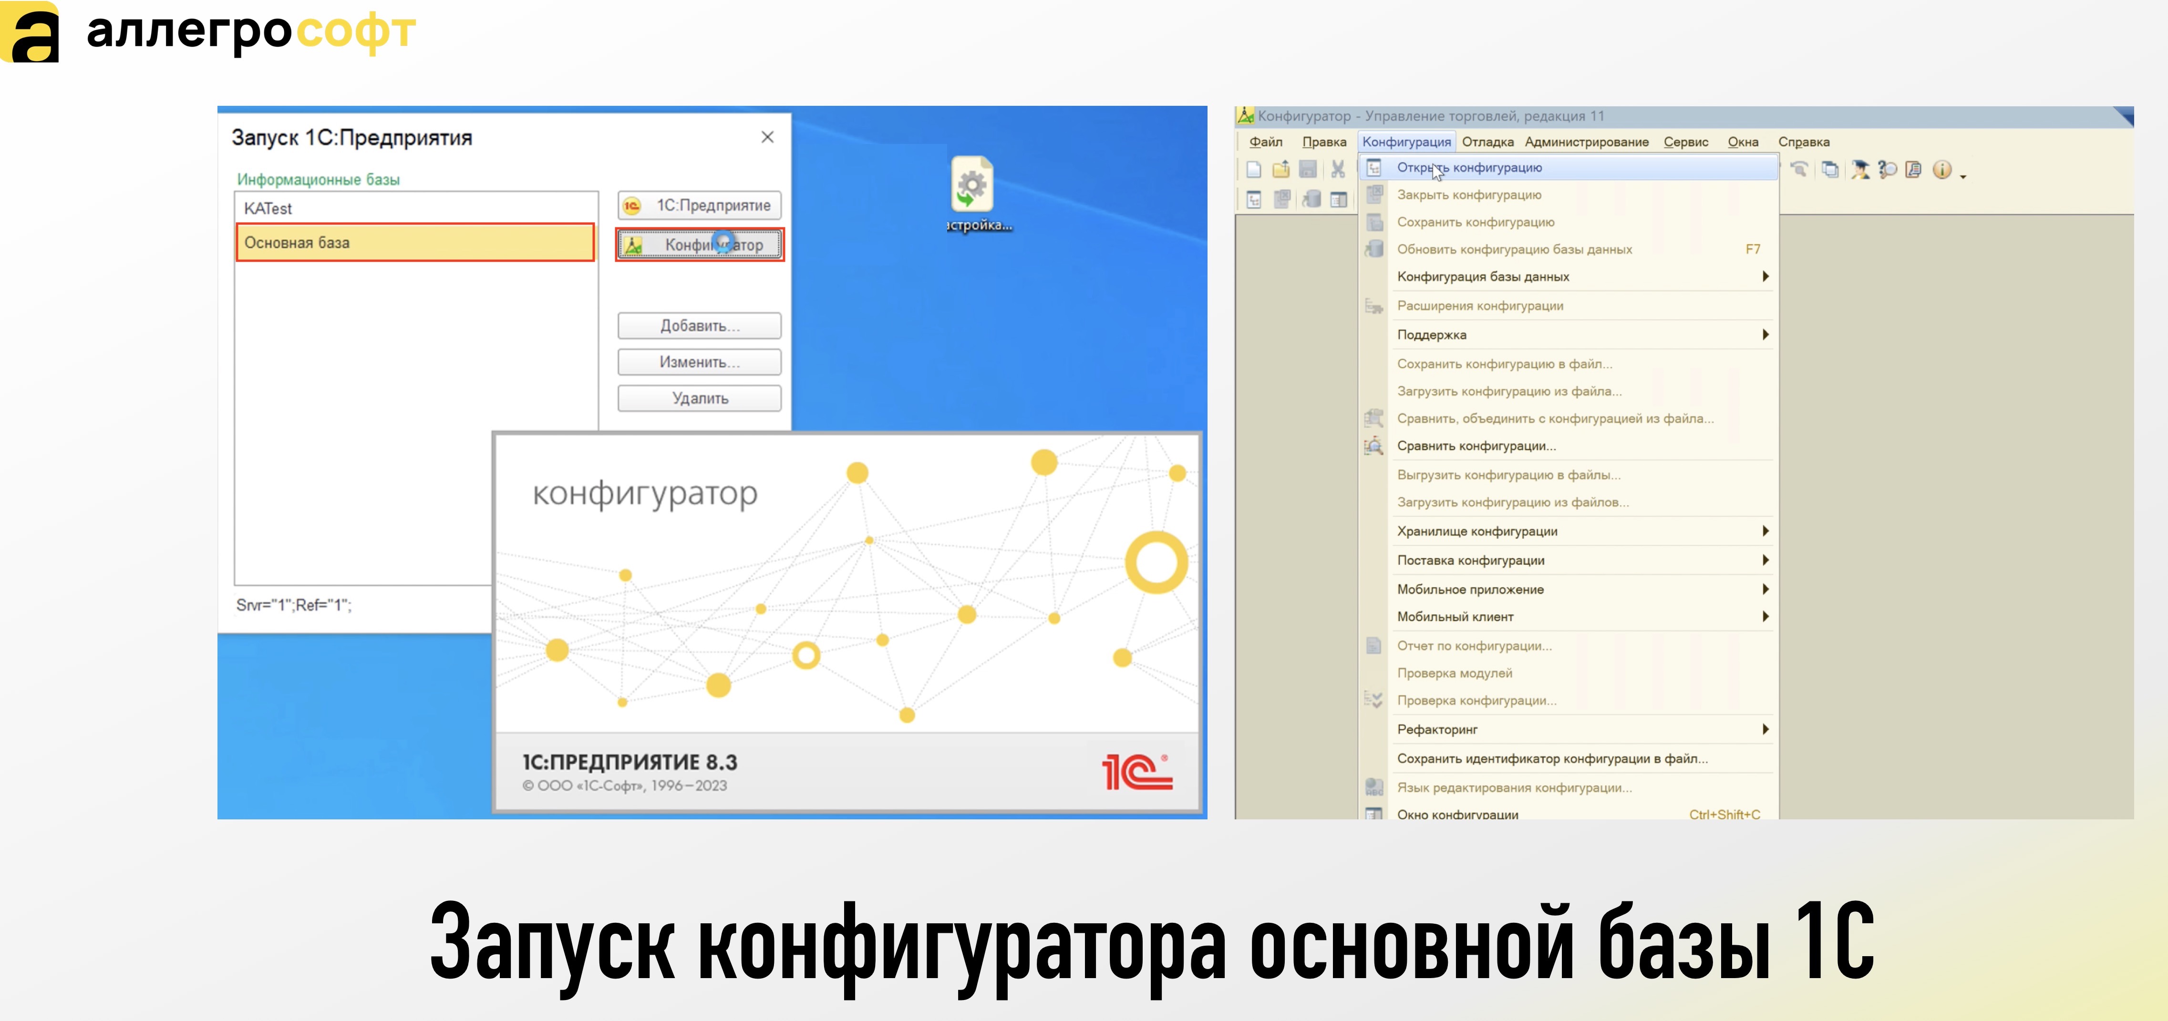Choose Сохранить идентификатор конфигурации в файл

(x=1569, y=759)
